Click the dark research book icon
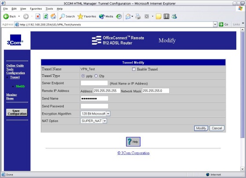This screenshot has width=246, height=178. (166, 16)
